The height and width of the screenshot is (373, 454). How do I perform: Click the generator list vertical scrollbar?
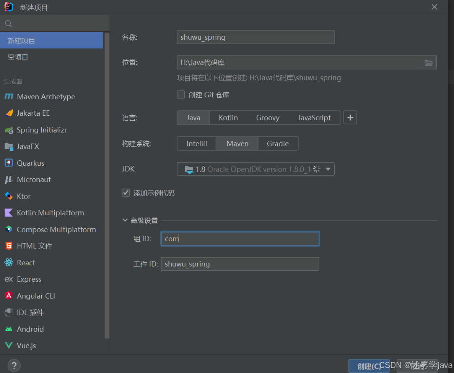[107, 185]
